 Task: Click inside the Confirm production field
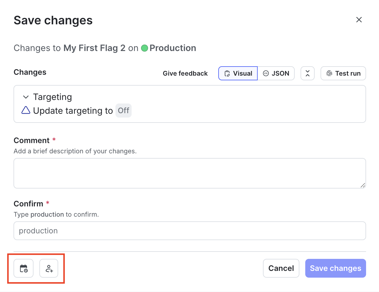pyautogui.click(x=189, y=231)
